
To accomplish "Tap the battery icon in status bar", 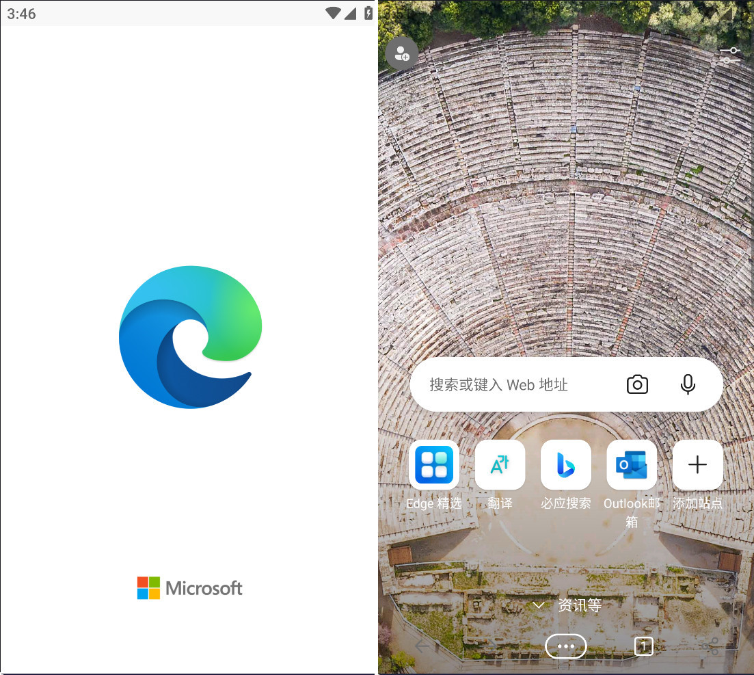I will click(x=368, y=13).
